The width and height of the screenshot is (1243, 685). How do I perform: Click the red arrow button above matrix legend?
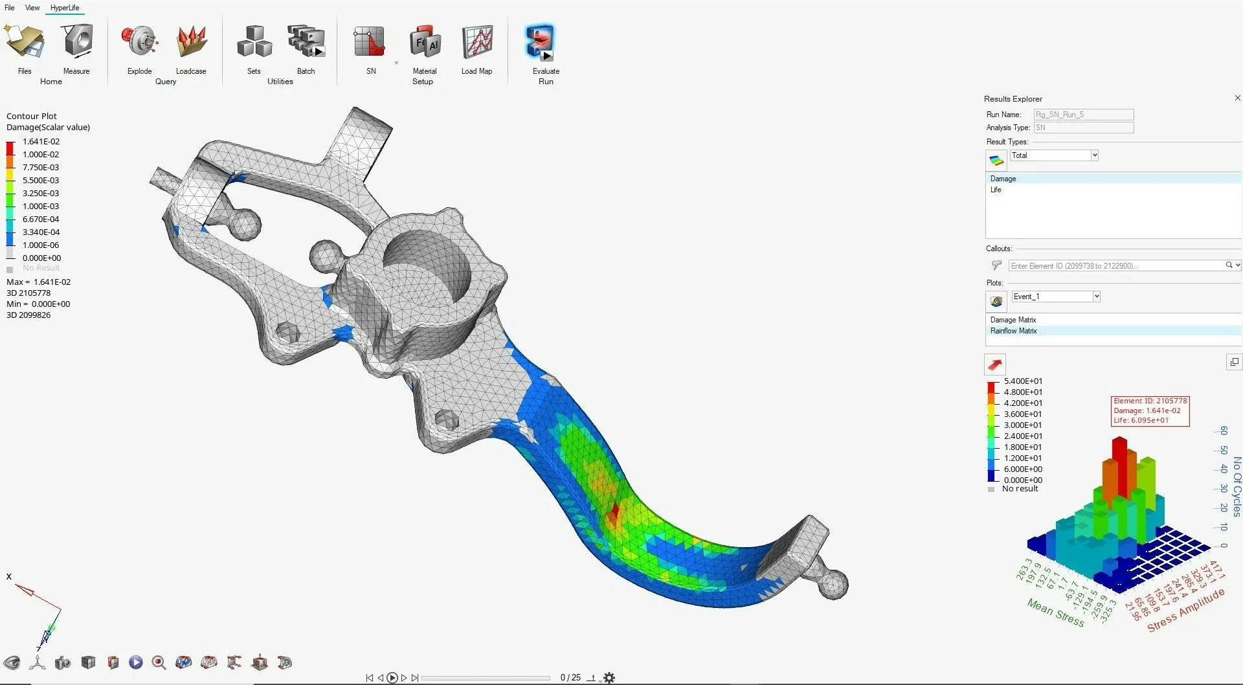tap(995, 365)
